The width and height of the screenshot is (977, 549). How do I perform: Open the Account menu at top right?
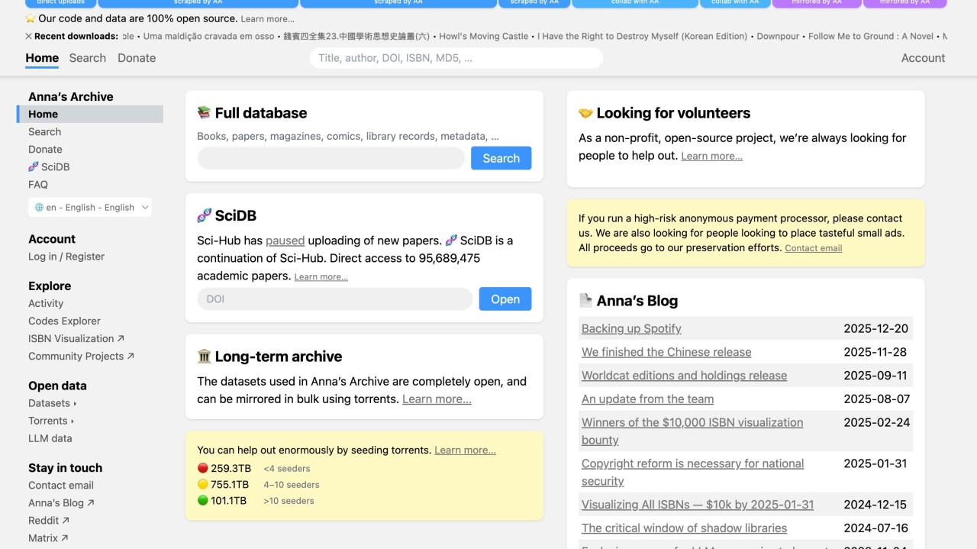(x=923, y=58)
